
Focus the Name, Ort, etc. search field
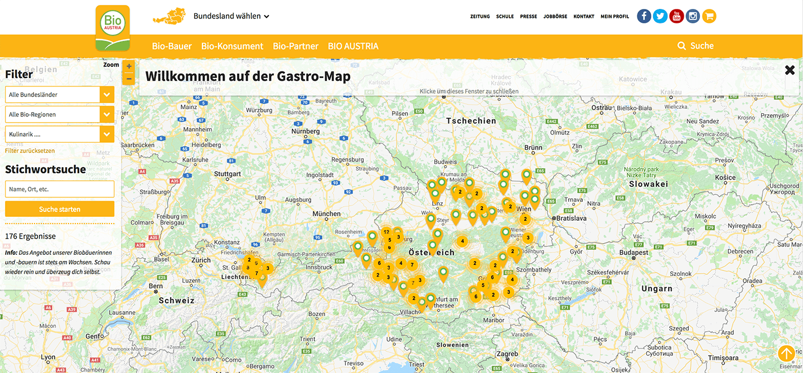click(60, 189)
